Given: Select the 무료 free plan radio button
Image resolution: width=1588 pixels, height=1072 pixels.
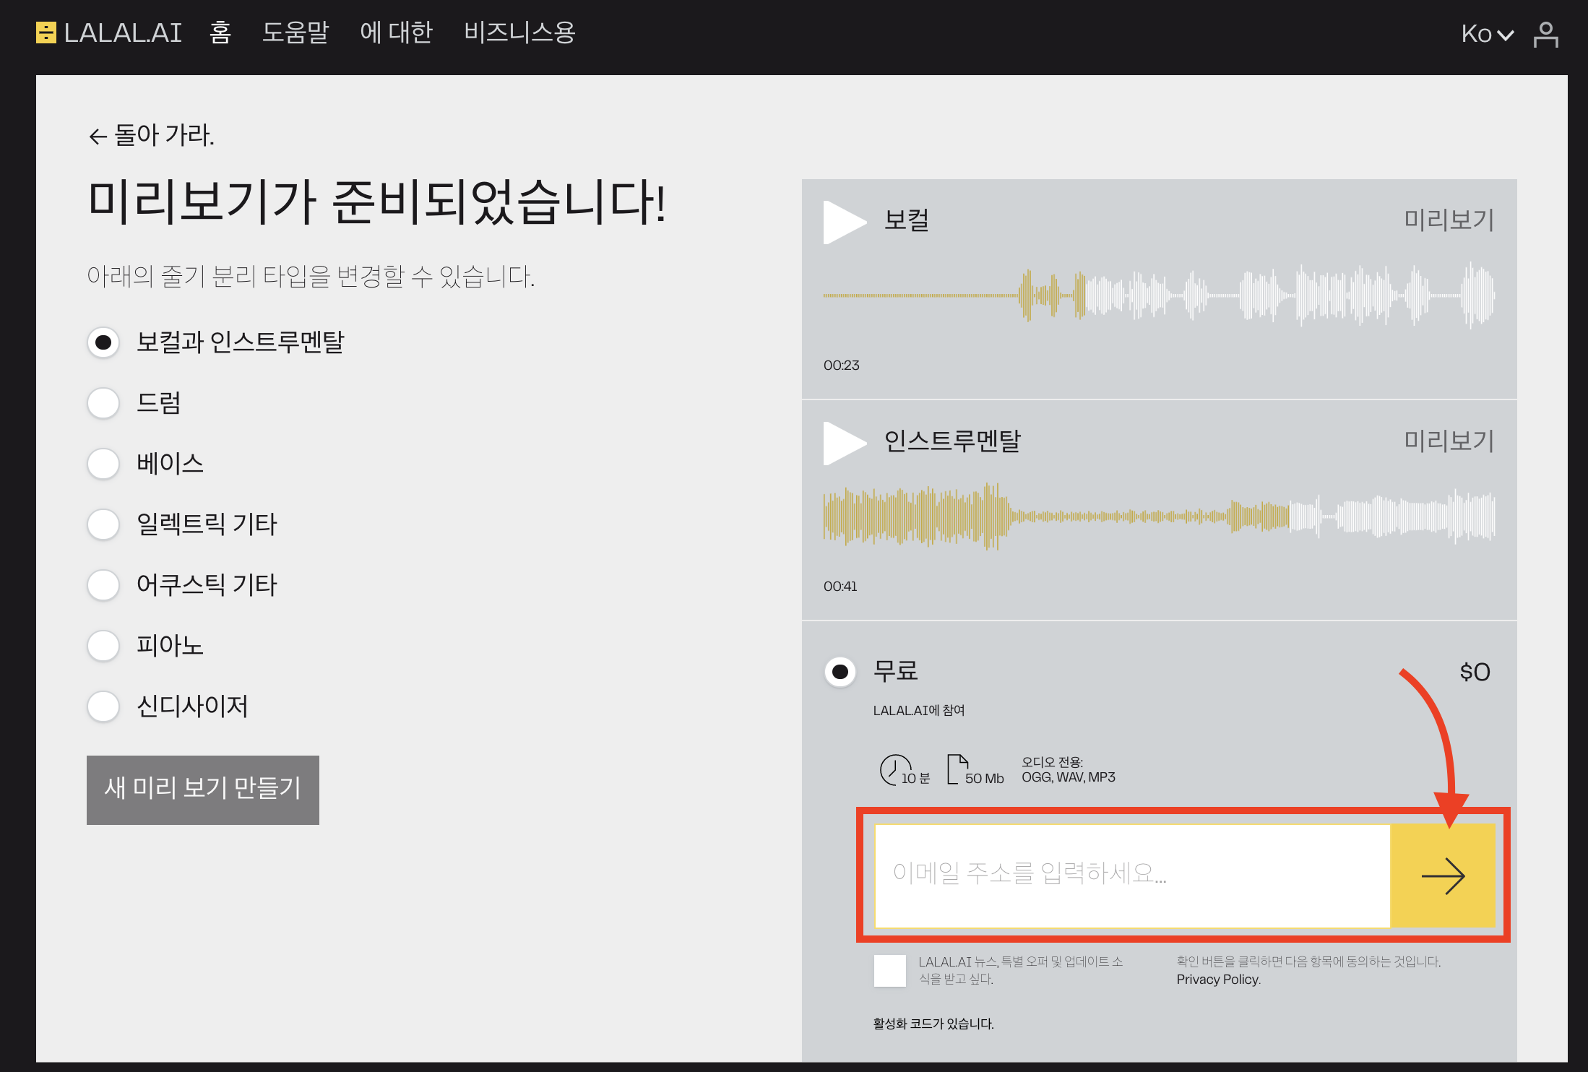Looking at the screenshot, I should tap(840, 672).
